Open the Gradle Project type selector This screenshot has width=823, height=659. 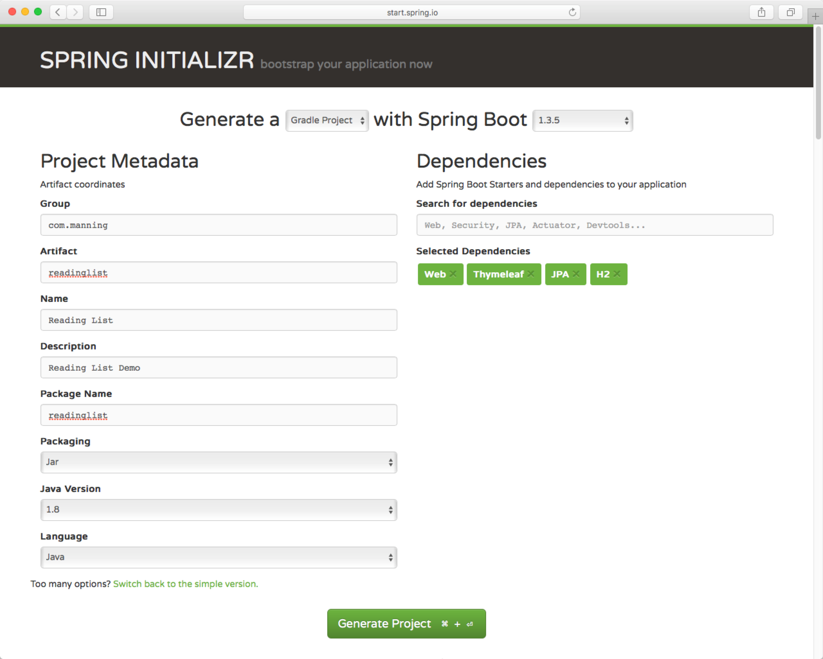click(x=327, y=120)
